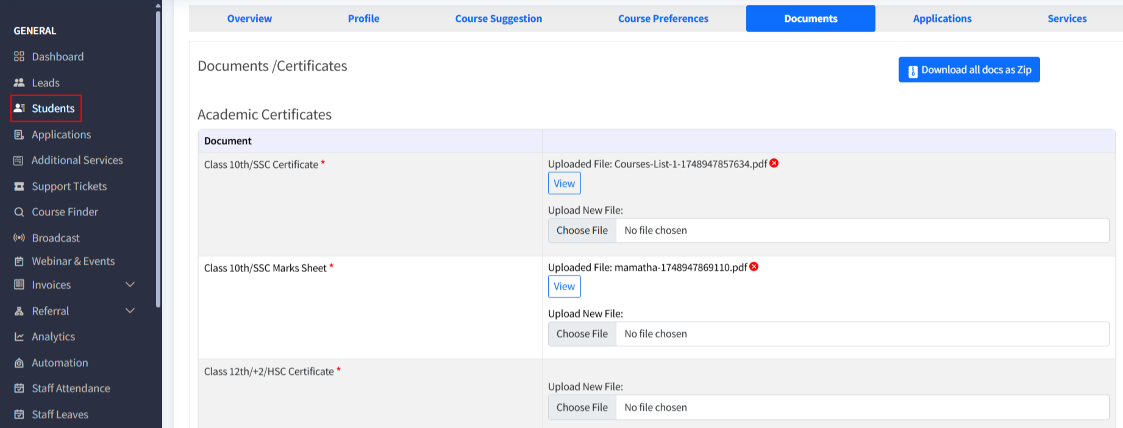Click the Dashboard grid icon in sidebar
Viewport: 1123px width, 428px height.
tap(19, 57)
